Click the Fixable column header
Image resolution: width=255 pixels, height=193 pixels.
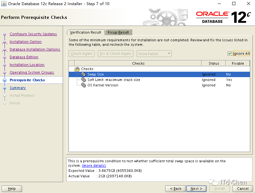pyautogui.click(x=238, y=63)
